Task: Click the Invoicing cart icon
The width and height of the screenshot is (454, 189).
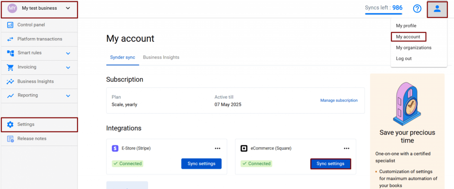Action: click(x=10, y=67)
